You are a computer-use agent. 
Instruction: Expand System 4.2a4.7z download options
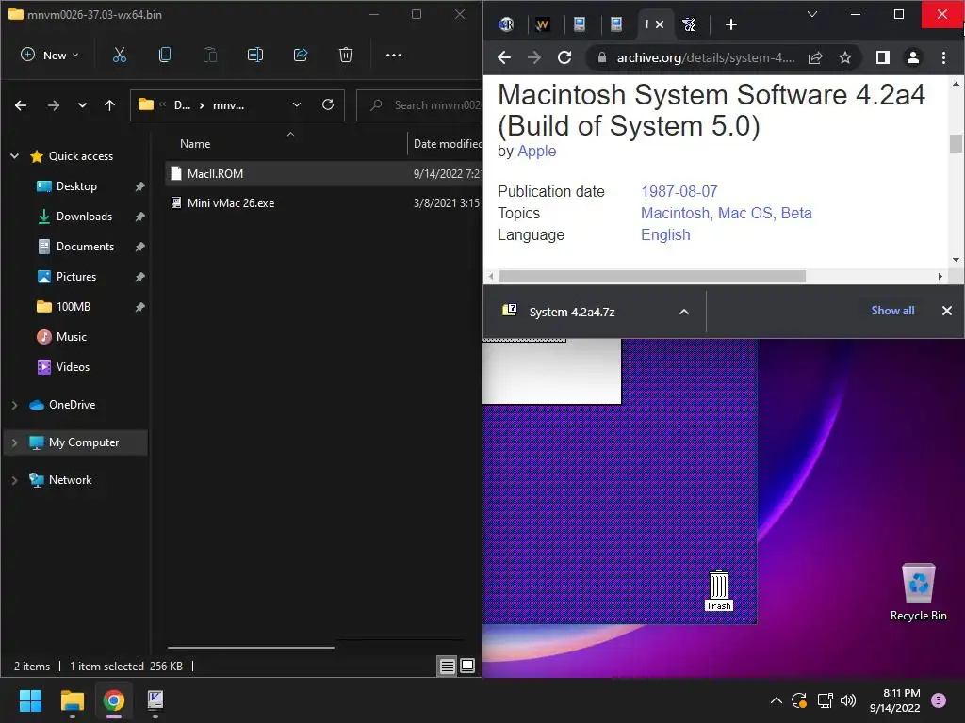pos(684,312)
